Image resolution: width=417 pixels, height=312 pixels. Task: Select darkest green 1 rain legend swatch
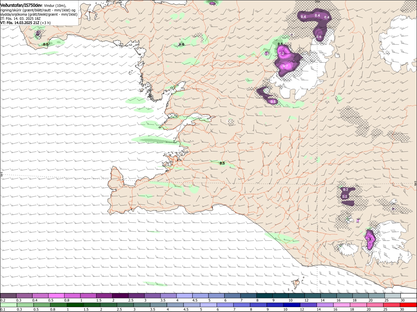point(75,305)
